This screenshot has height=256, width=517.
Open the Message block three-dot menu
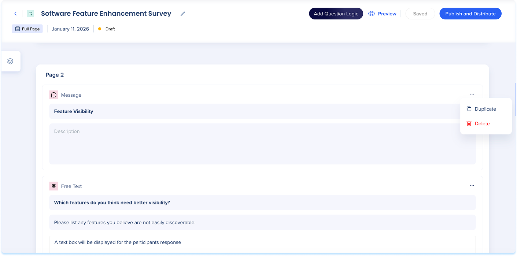[472, 94]
